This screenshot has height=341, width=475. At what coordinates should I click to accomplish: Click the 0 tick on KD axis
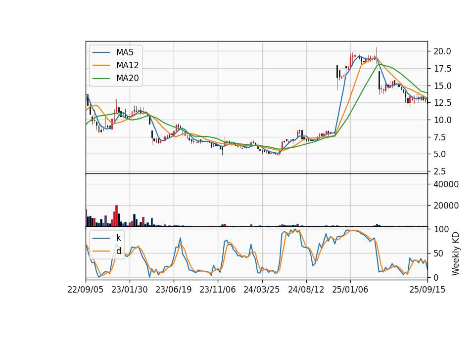pos(436,277)
